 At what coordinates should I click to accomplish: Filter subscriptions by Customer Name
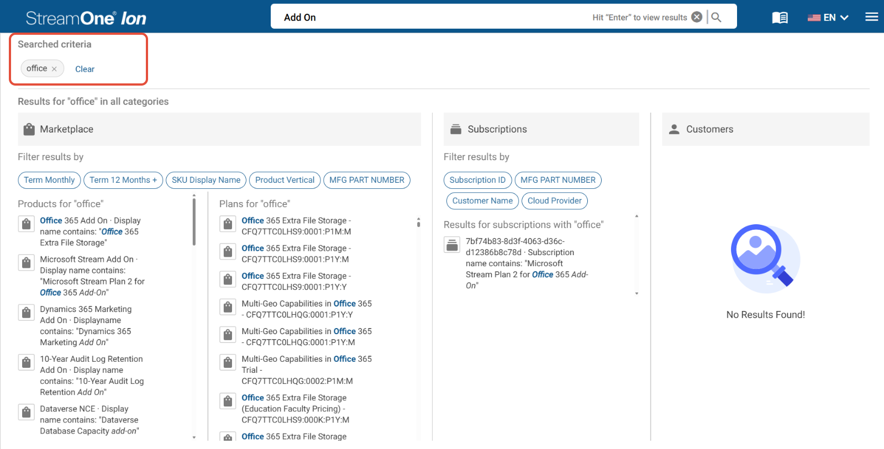[x=482, y=201]
